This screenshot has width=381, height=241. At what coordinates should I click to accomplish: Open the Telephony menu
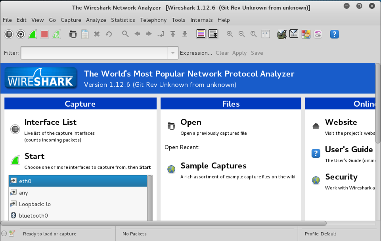[153, 20]
